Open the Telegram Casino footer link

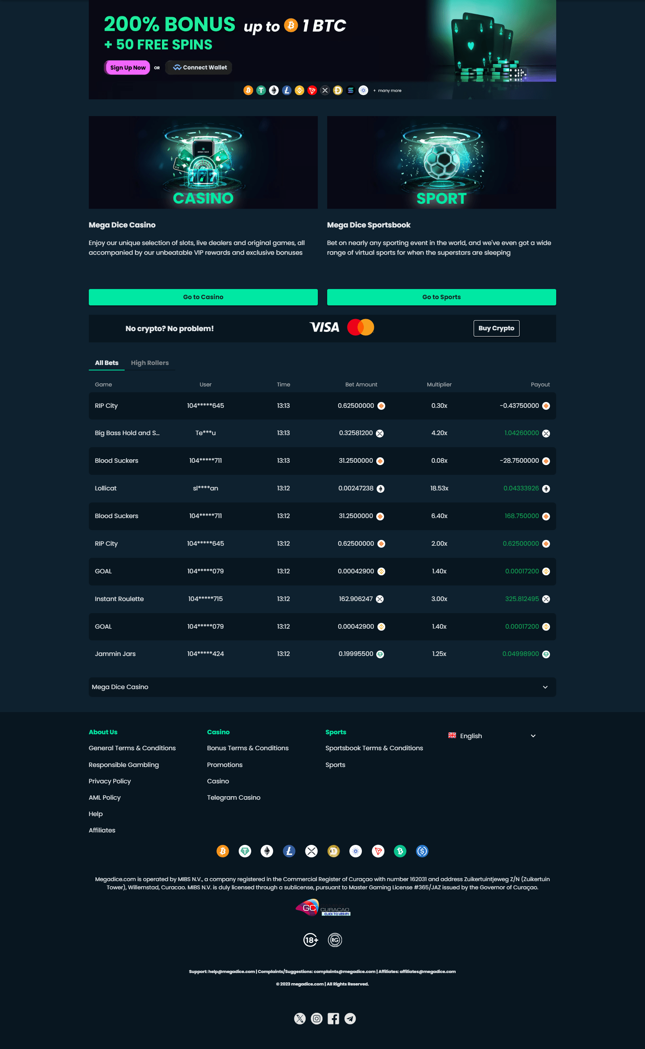(233, 797)
